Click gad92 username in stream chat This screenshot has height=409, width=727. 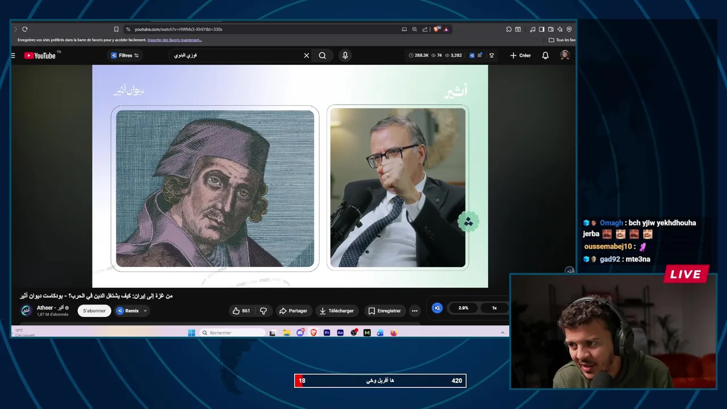(609, 259)
